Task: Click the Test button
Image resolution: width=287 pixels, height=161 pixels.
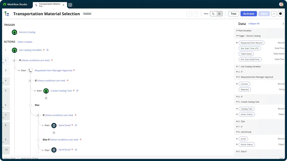Action: 233,14
